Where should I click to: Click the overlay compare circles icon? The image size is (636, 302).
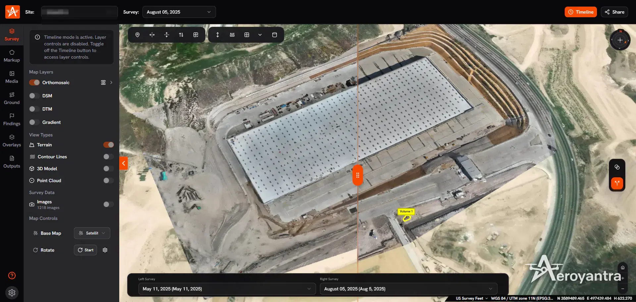tap(617, 167)
